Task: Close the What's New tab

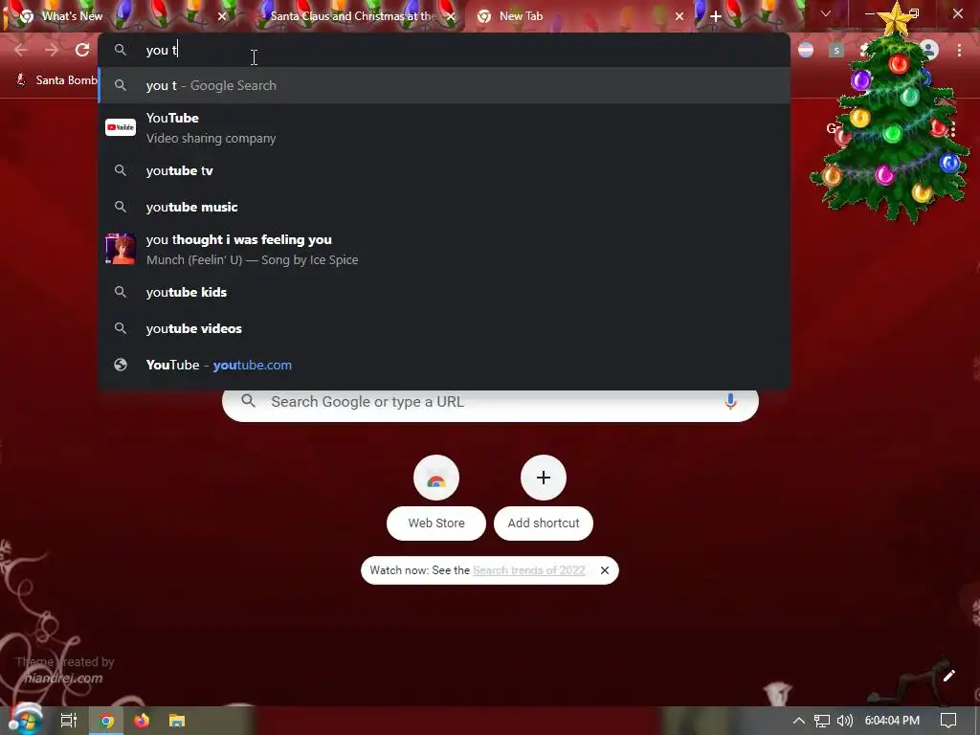Action: tap(221, 16)
